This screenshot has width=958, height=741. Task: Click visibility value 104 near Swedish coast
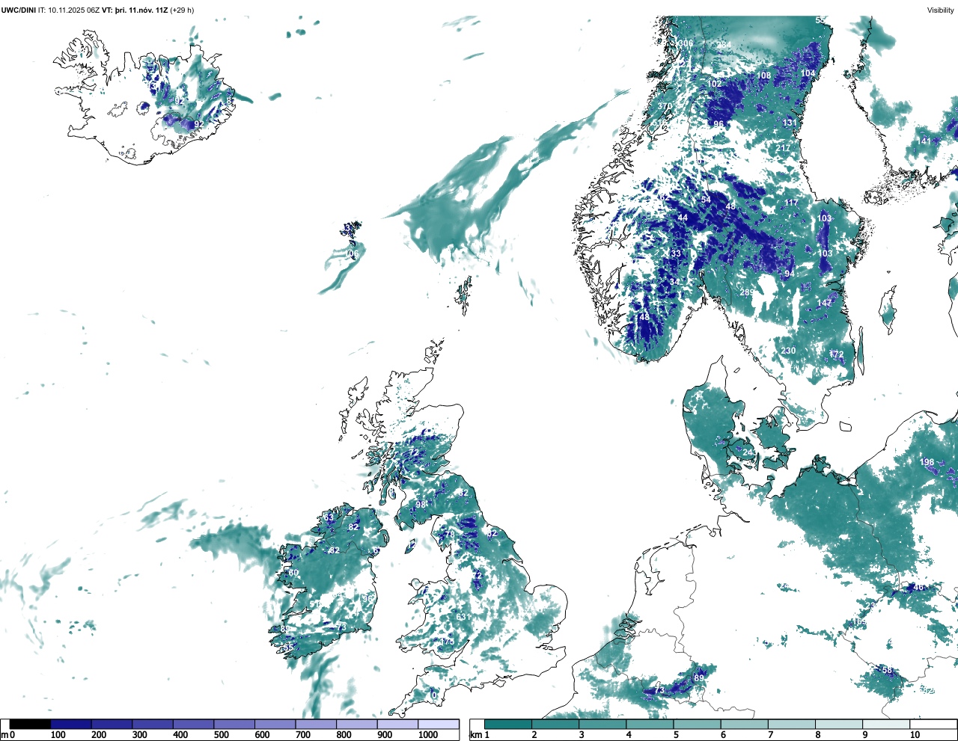point(808,73)
